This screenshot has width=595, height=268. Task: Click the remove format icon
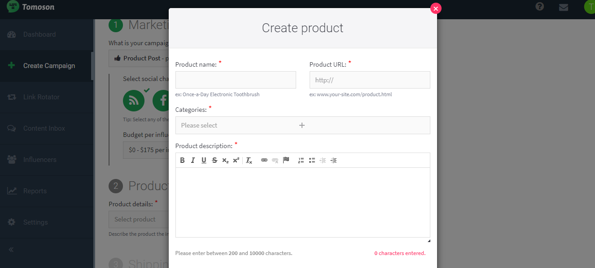tap(249, 160)
